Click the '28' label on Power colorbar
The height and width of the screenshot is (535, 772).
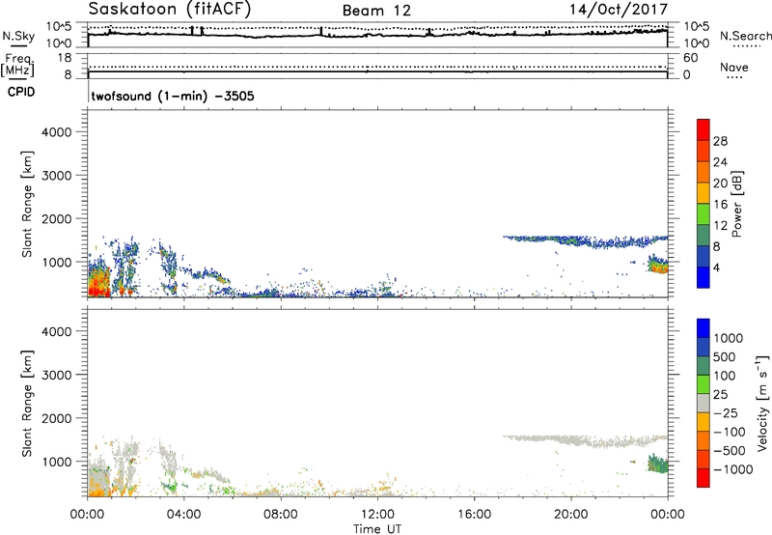click(x=720, y=141)
